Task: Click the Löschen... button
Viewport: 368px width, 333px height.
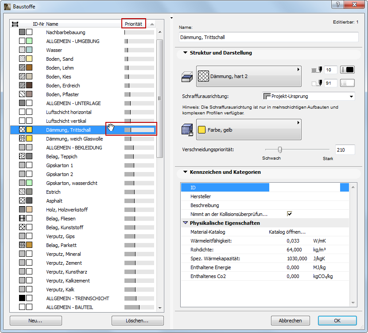Action: (x=138, y=321)
